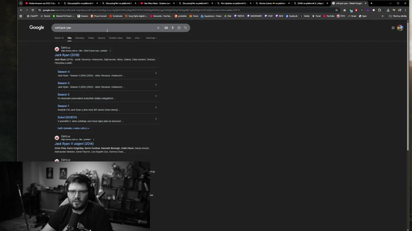Open the Sokol (S03E01) row chevron
The image size is (412, 231).
coord(156,119)
